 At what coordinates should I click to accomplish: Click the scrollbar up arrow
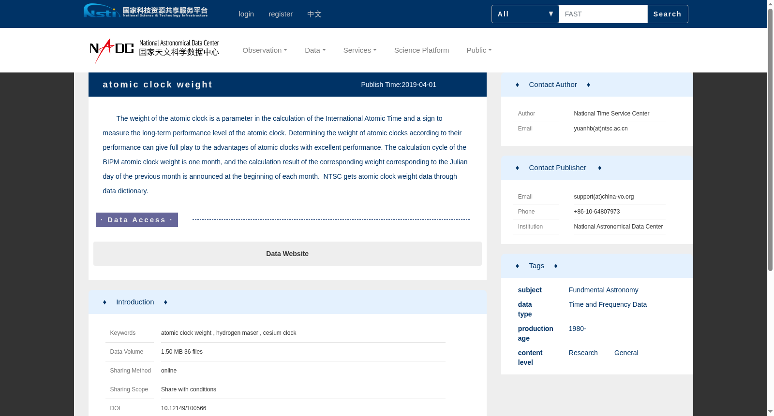point(770,4)
